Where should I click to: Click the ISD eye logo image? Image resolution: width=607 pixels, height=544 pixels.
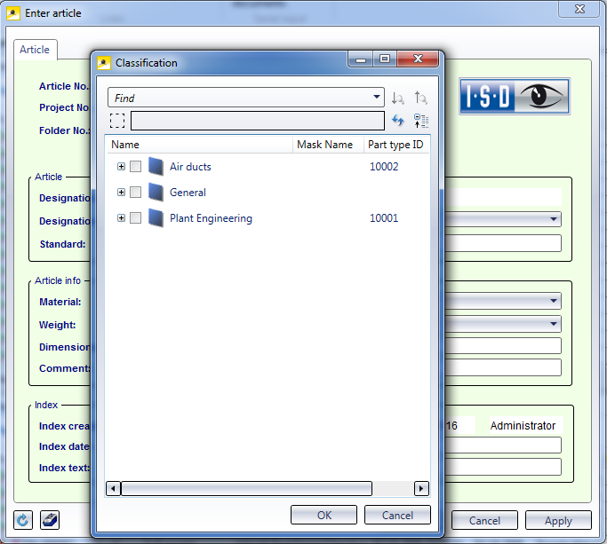[515, 96]
